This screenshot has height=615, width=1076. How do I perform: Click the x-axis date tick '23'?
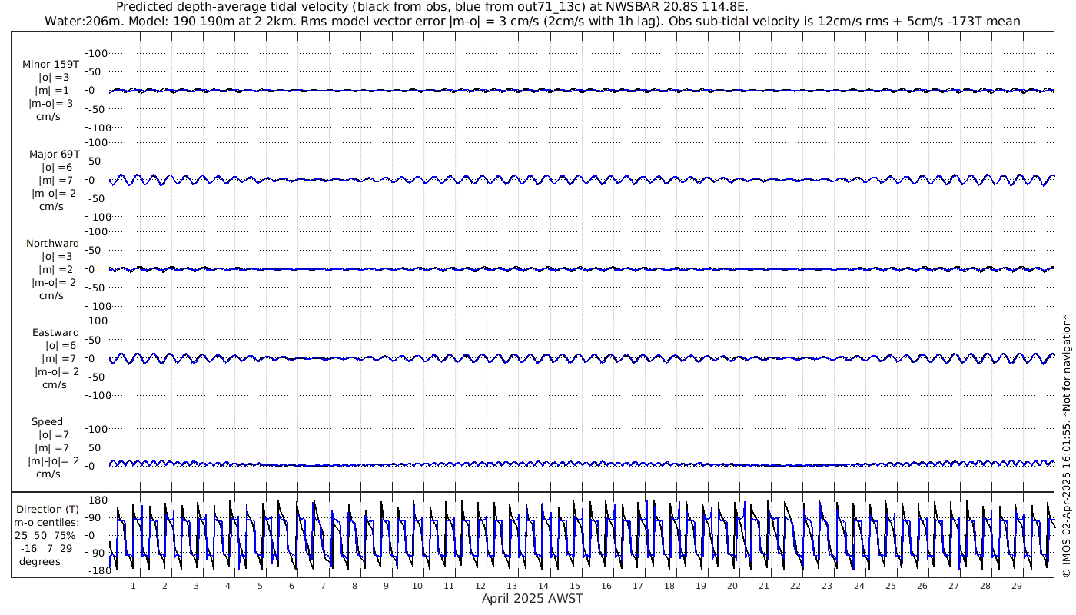point(827,586)
